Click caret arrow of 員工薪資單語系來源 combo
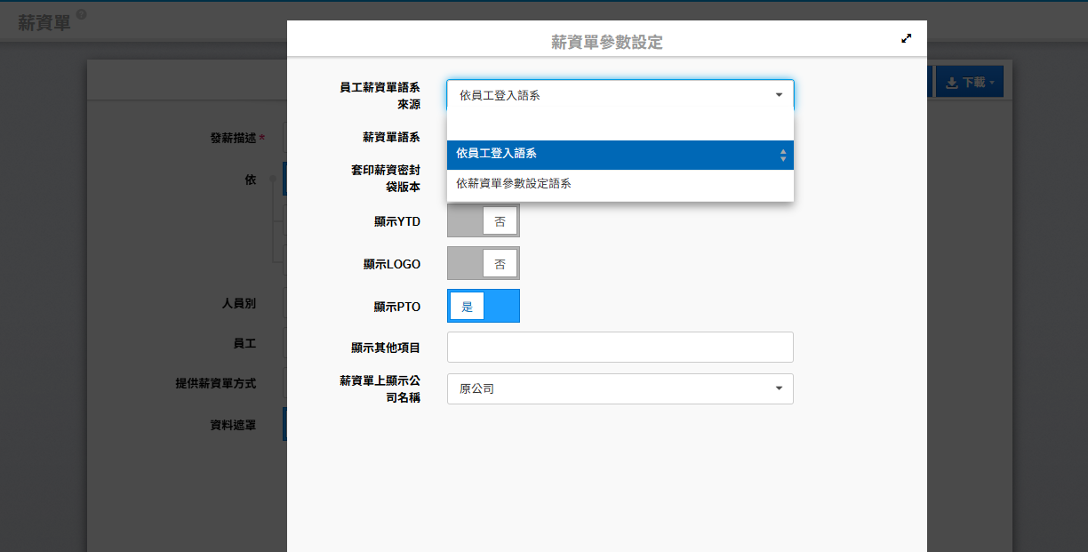1088x552 pixels. click(x=779, y=95)
